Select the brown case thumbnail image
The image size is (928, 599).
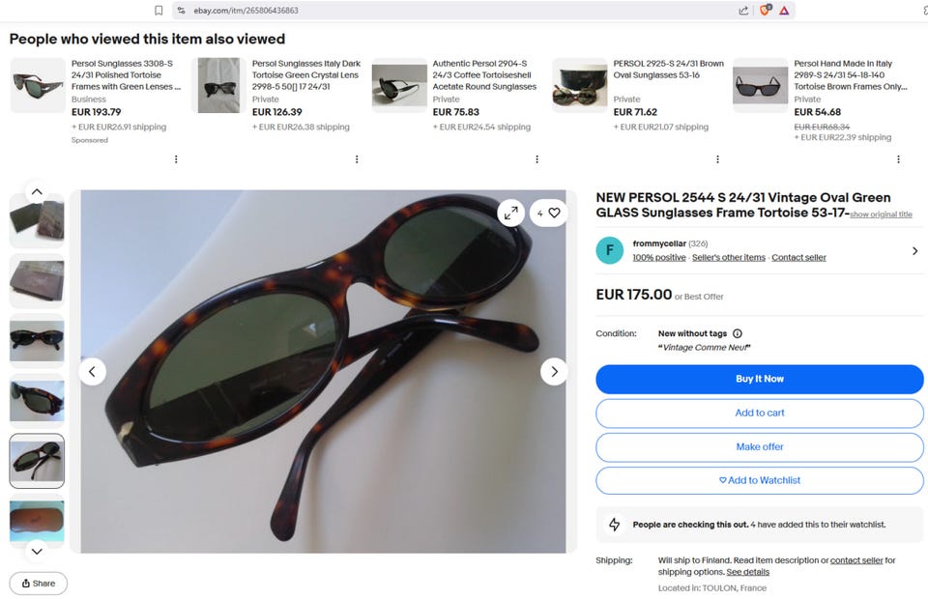pyautogui.click(x=37, y=522)
